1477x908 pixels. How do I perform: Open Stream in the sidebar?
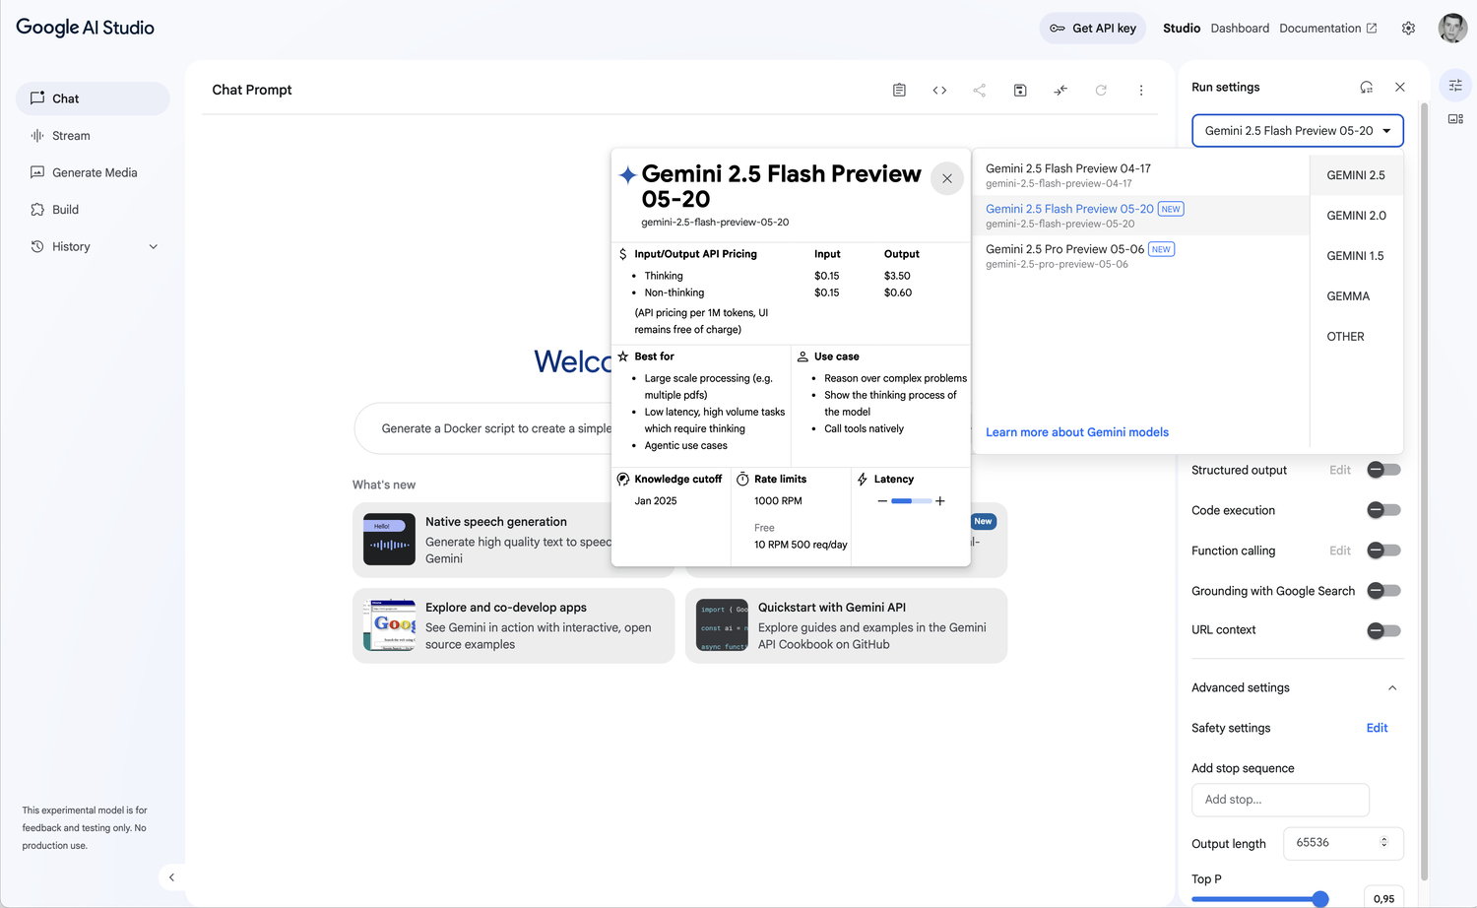[93, 136]
